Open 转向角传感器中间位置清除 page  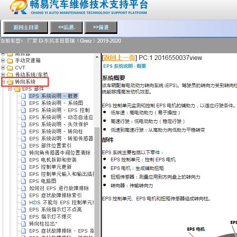coord(60,153)
